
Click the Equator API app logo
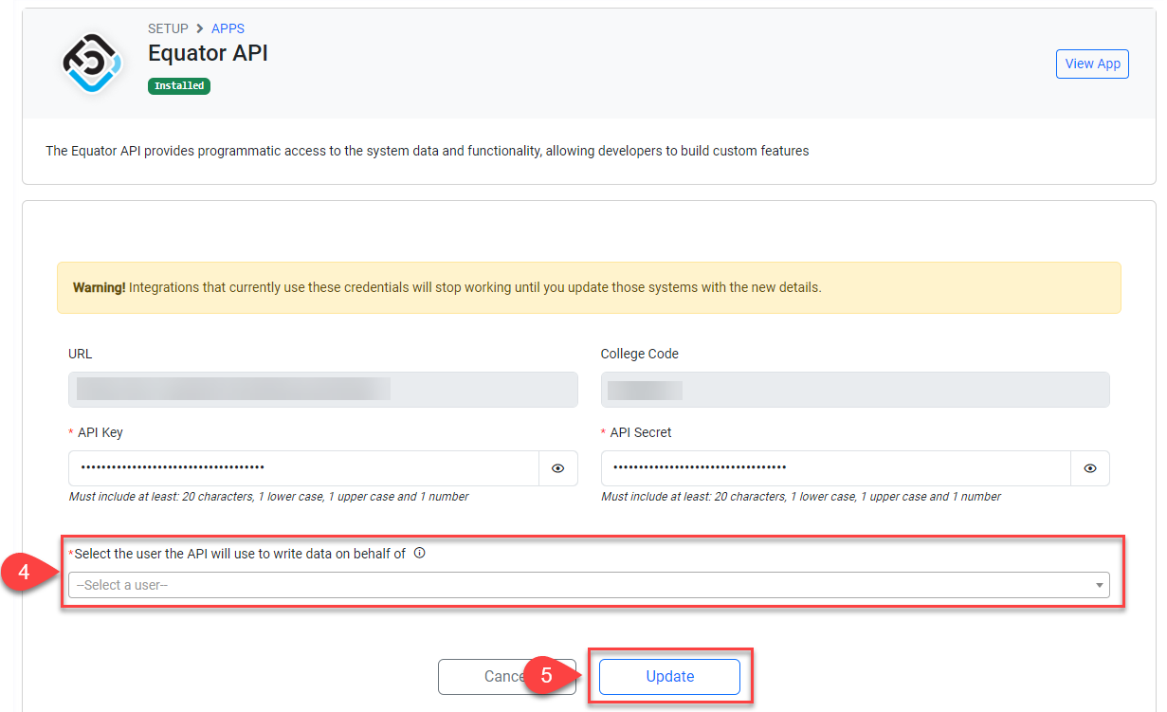point(90,64)
